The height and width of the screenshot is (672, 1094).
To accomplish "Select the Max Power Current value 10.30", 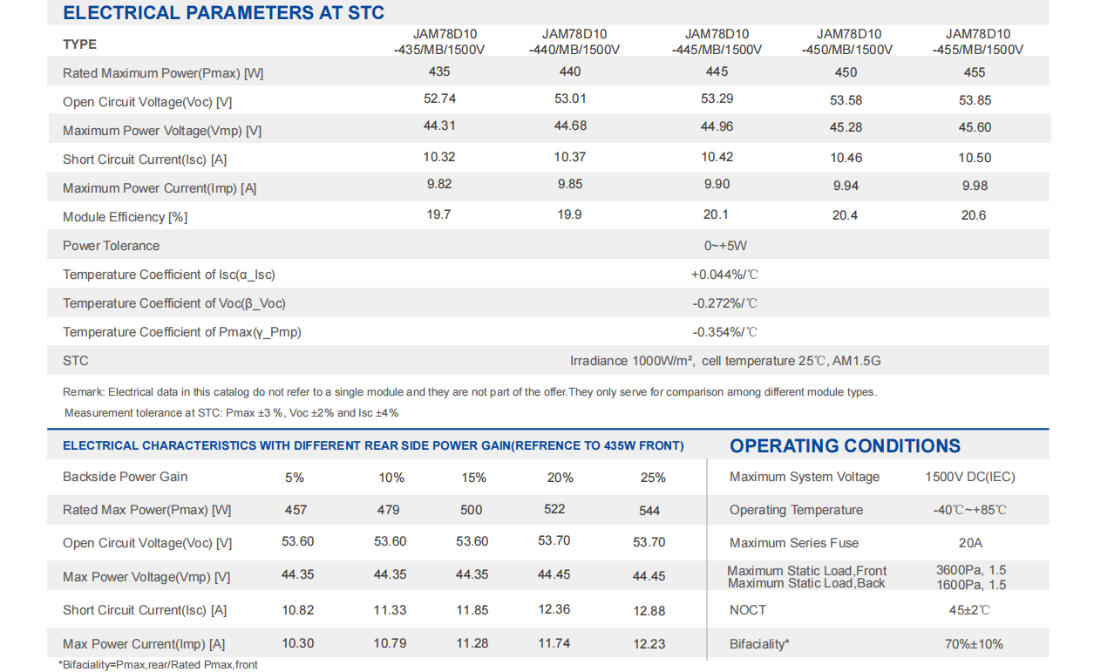I will point(298,643).
